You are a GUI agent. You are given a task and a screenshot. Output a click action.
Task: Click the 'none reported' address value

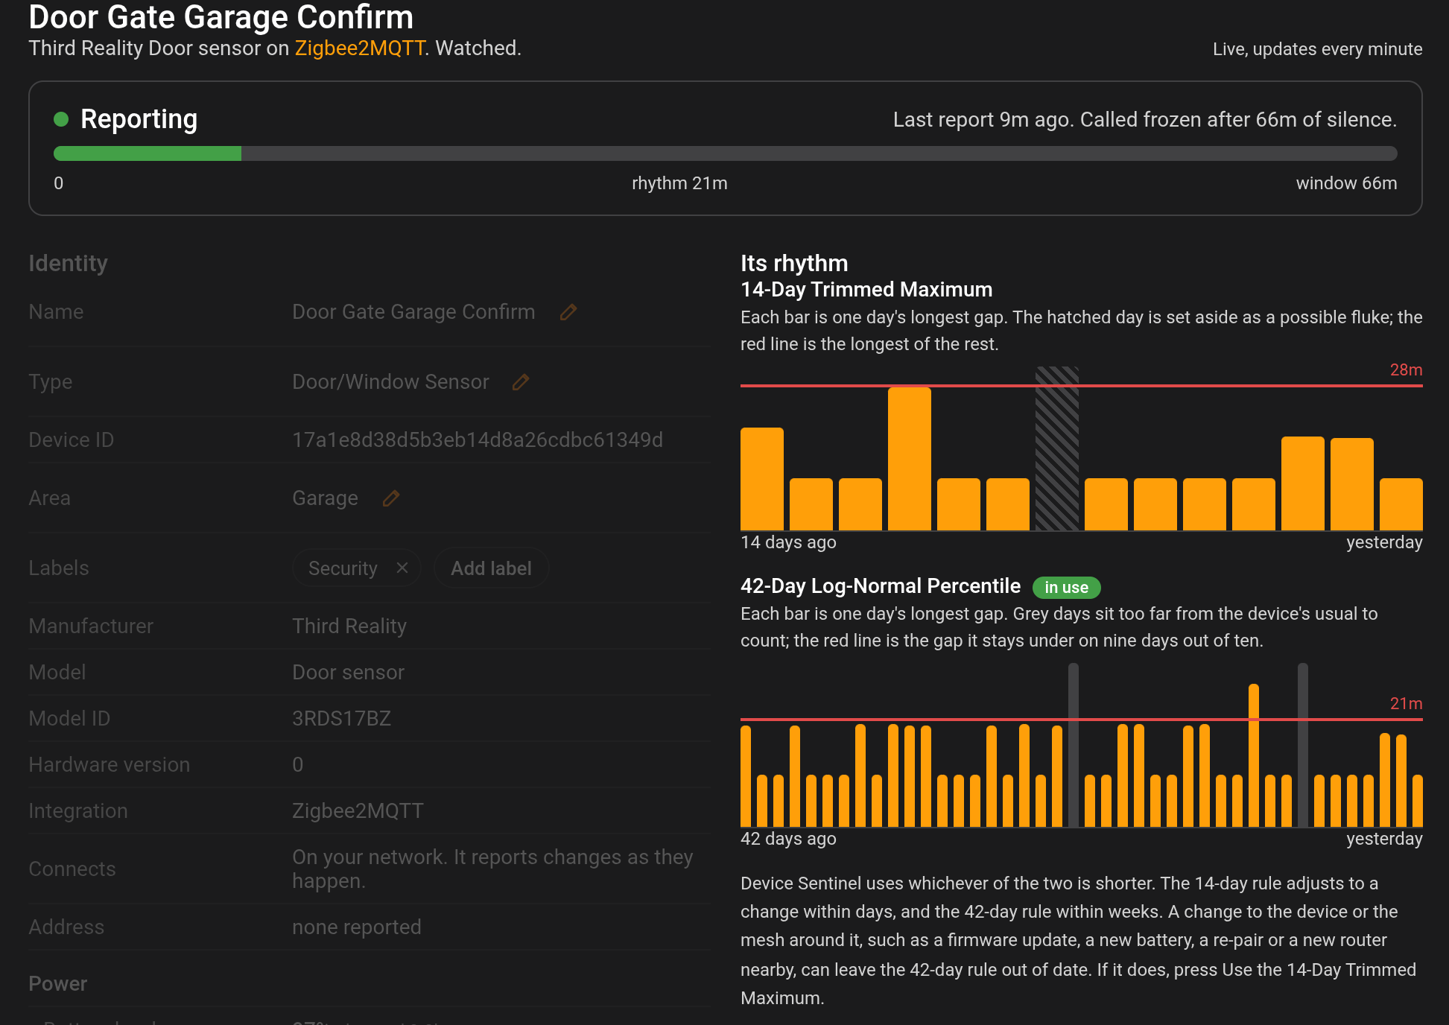357,927
